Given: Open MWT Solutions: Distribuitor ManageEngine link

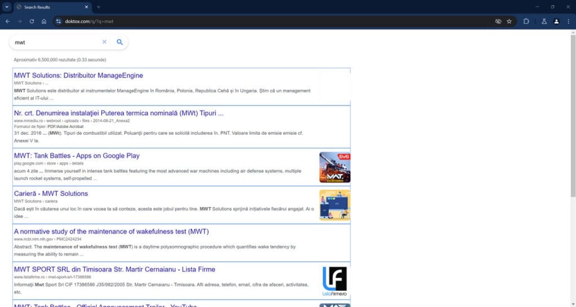Looking at the screenshot, I should point(78,75).
